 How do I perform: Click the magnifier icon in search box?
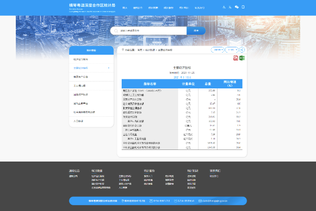click(x=116, y=31)
